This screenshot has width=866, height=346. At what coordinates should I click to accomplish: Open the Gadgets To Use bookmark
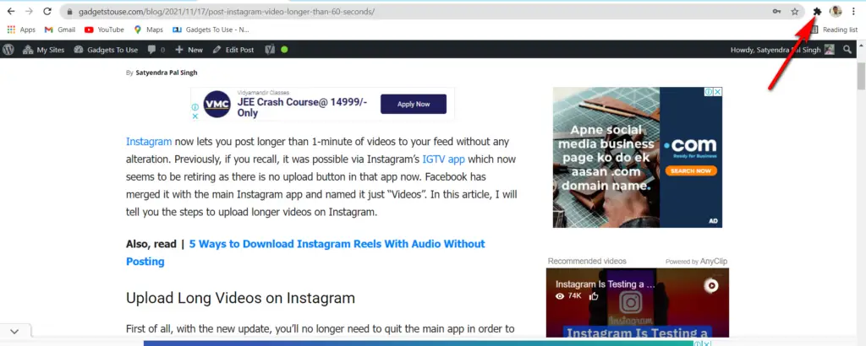point(211,30)
